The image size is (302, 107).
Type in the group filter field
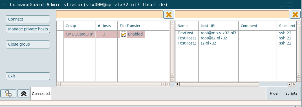click(109, 15)
